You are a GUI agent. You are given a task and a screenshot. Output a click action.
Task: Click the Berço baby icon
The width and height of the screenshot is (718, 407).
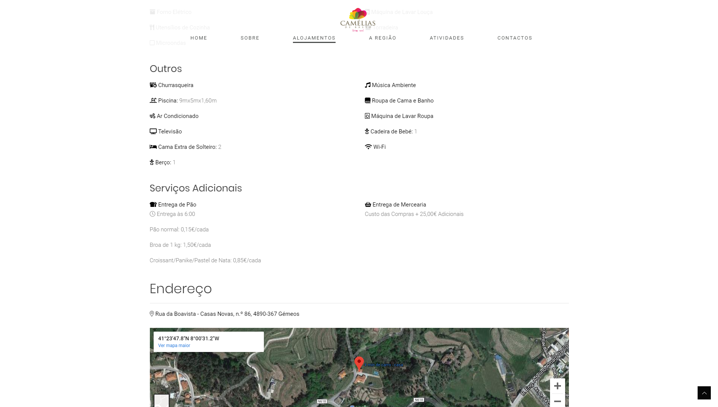coord(152,162)
